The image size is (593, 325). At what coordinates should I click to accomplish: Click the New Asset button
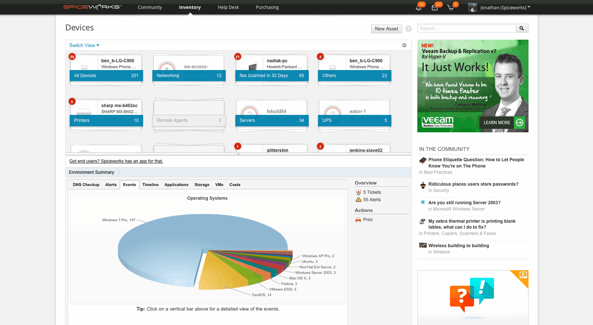pyautogui.click(x=387, y=29)
